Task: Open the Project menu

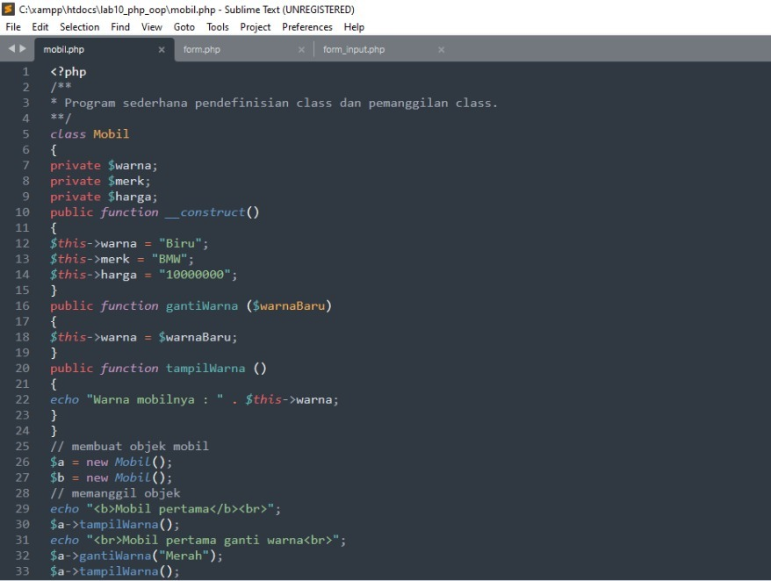Action: click(256, 27)
